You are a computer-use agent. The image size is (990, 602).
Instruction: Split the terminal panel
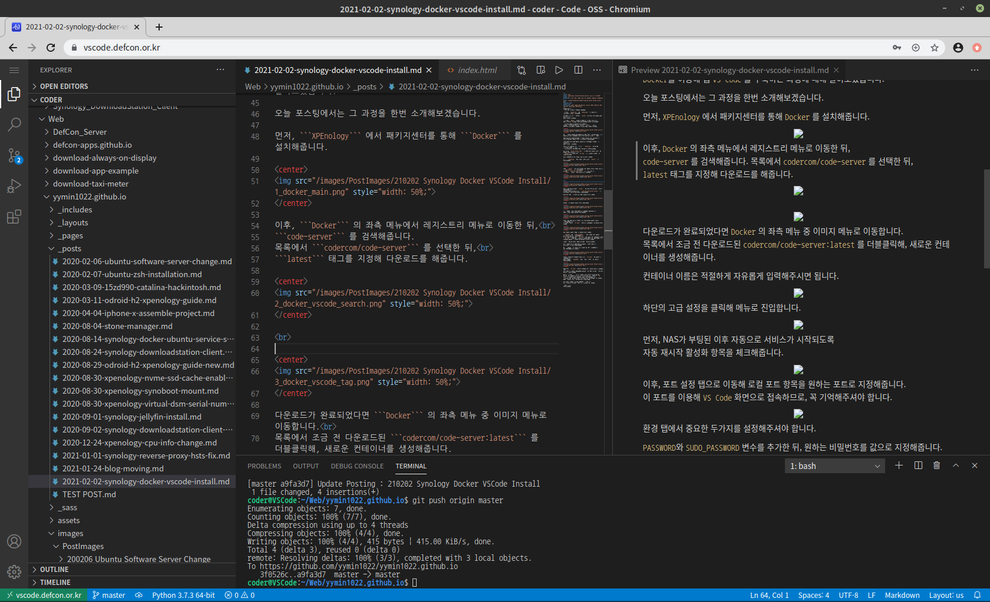[x=918, y=465]
